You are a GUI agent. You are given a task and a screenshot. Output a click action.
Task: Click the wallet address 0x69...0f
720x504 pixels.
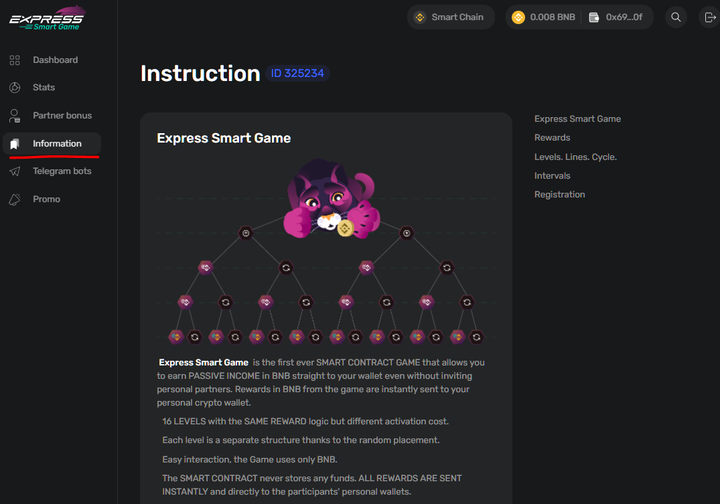coord(624,17)
